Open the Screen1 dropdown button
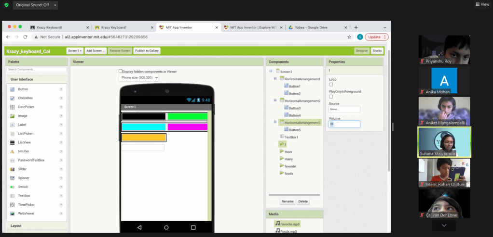Image resolution: width=493 pixels, height=237 pixels. click(x=75, y=50)
